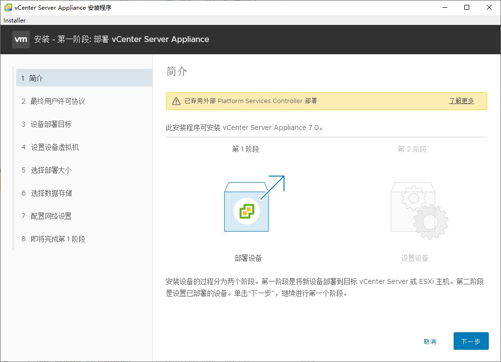Click the 设置设备 label under the gears
Viewport: 501px width, 362px height.
(x=414, y=257)
